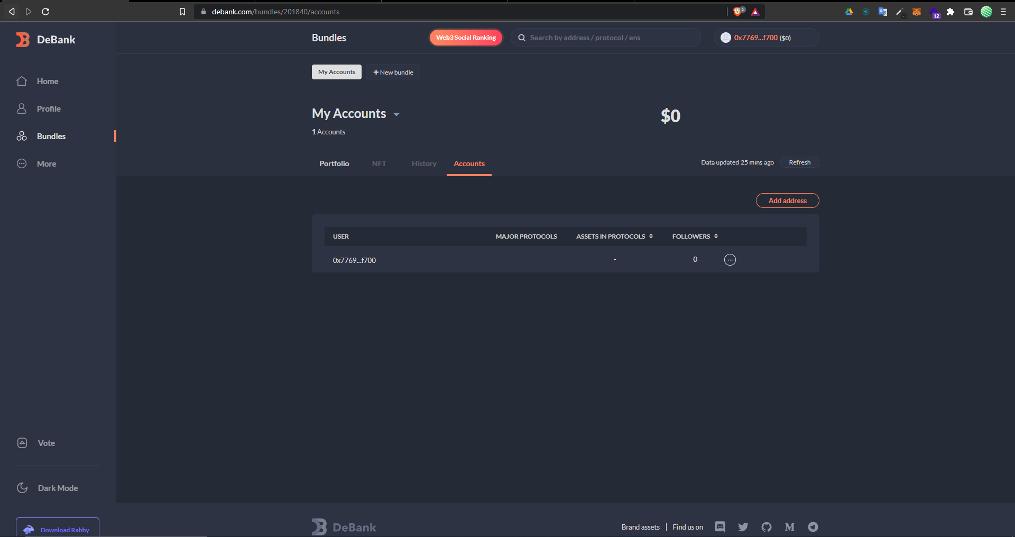Open the Discord link in footer
Viewport: 1015px width, 537px height.
(720, 527)
